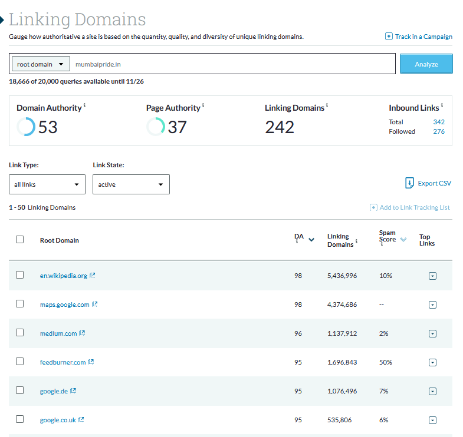Image resolution: width=463 pixels, height=437 pixels.
Task: Click info icon under Spam Score column header
Action: [382, 244]
